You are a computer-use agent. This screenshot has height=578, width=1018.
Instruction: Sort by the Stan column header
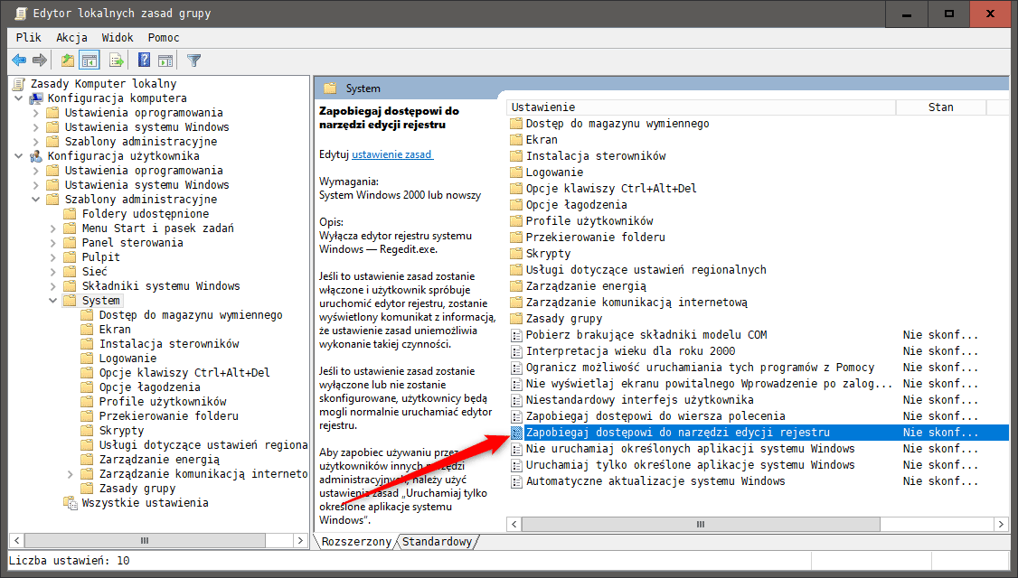[x=941, y=107]
